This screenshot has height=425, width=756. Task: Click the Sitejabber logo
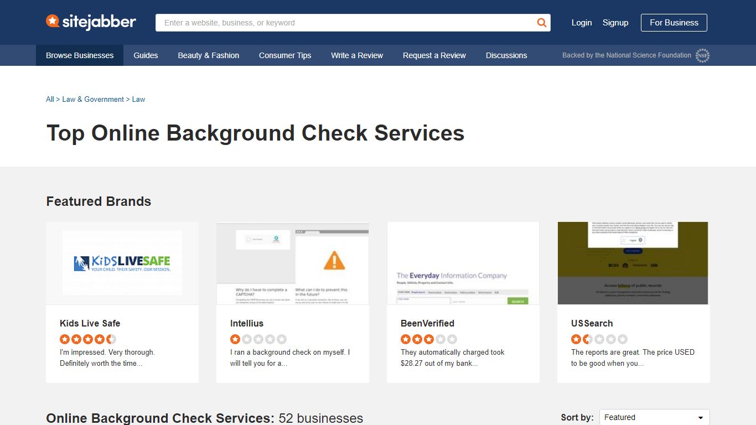coord(91,22)
